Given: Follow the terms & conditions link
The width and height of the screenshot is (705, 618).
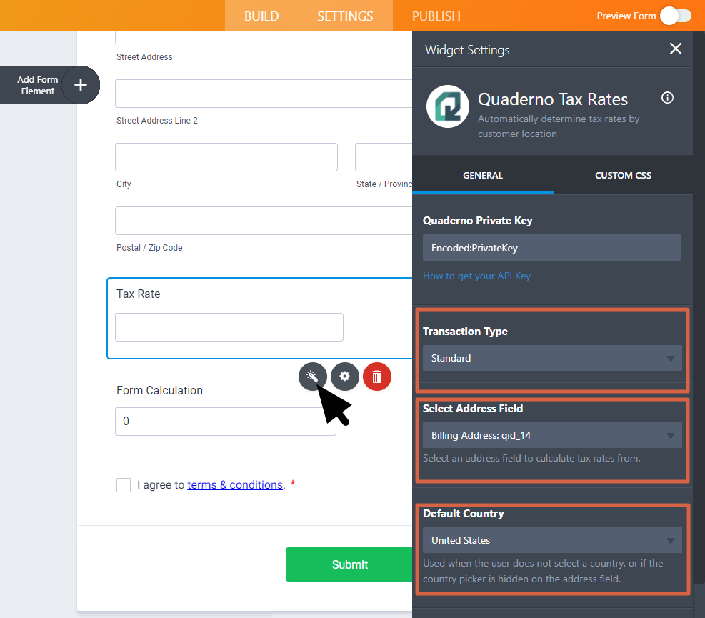Looking at the screenshot, I should [x=235, y=485].
